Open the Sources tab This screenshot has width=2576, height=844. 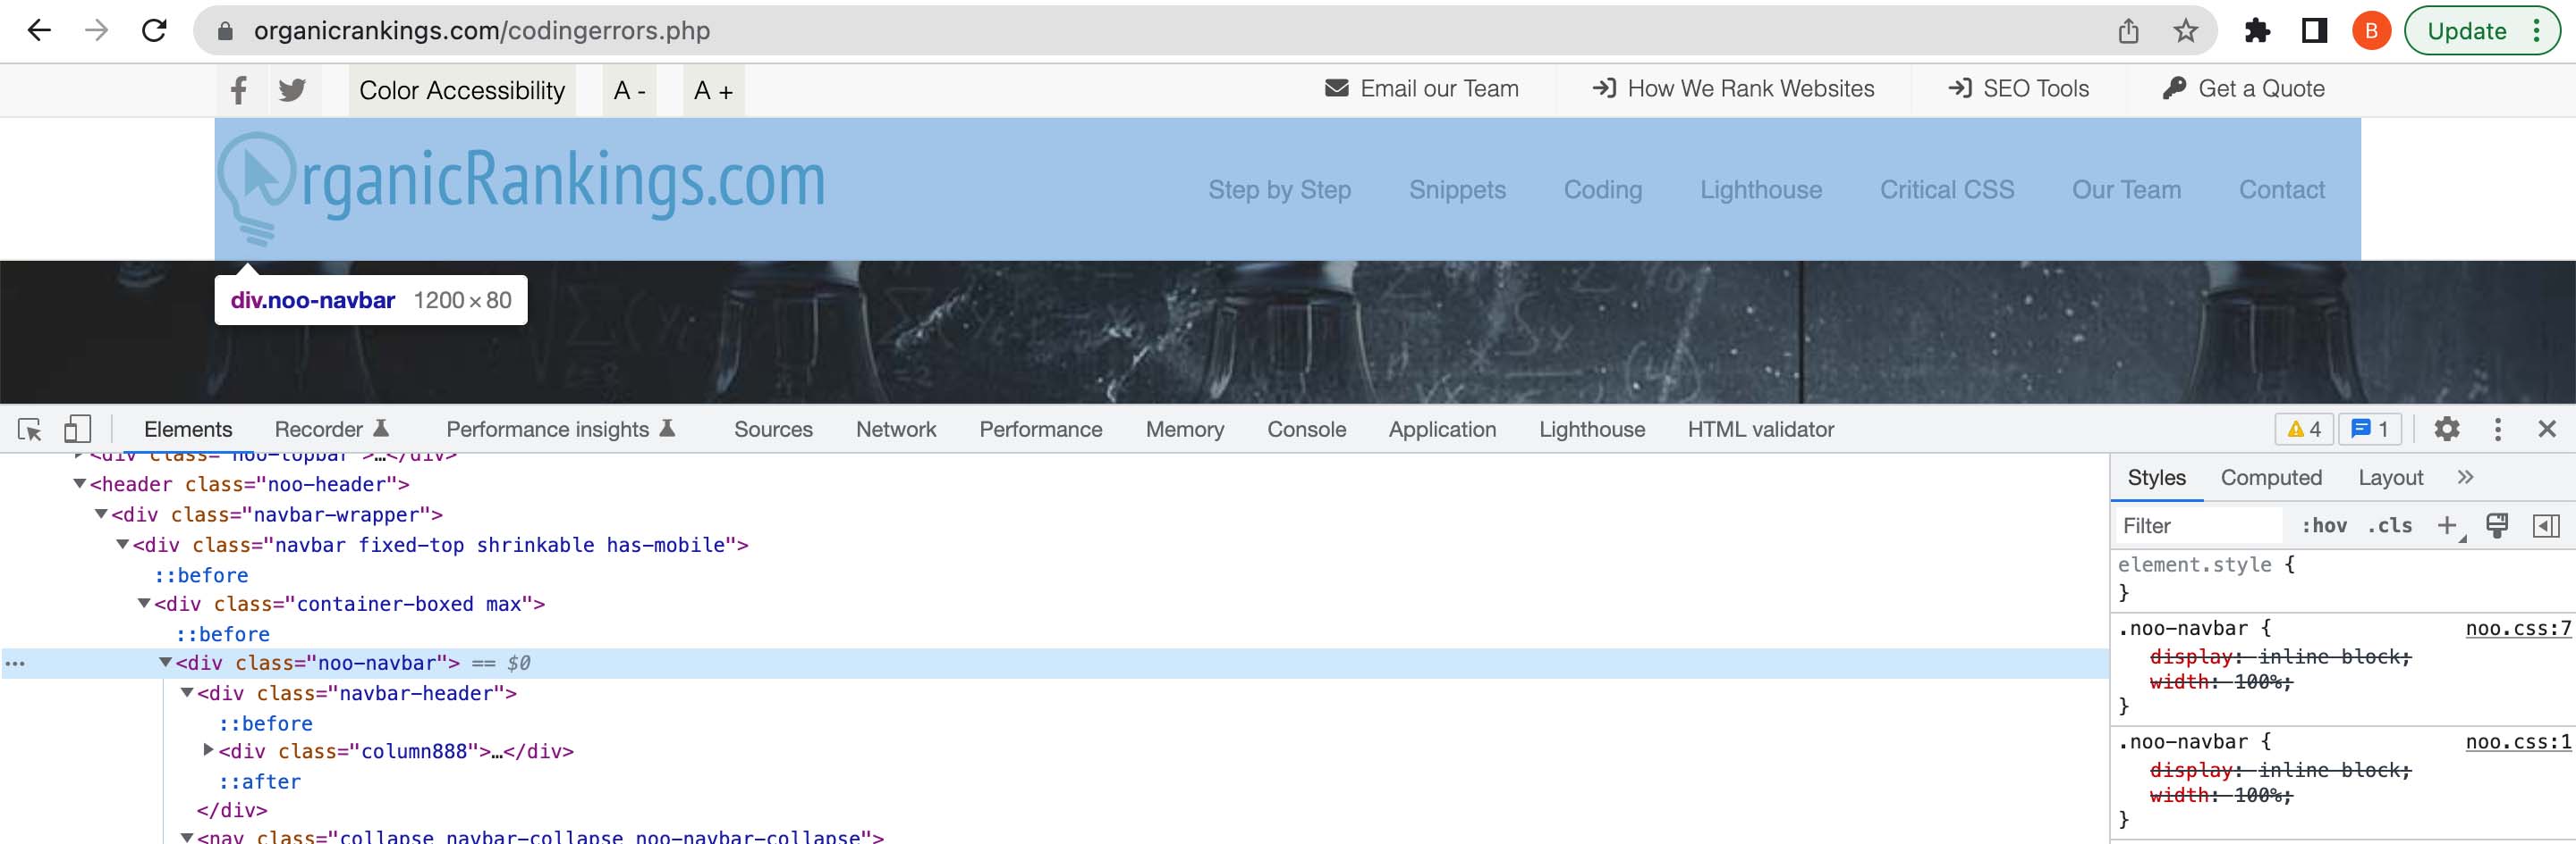pyautogui.click(x=773, y=430)
